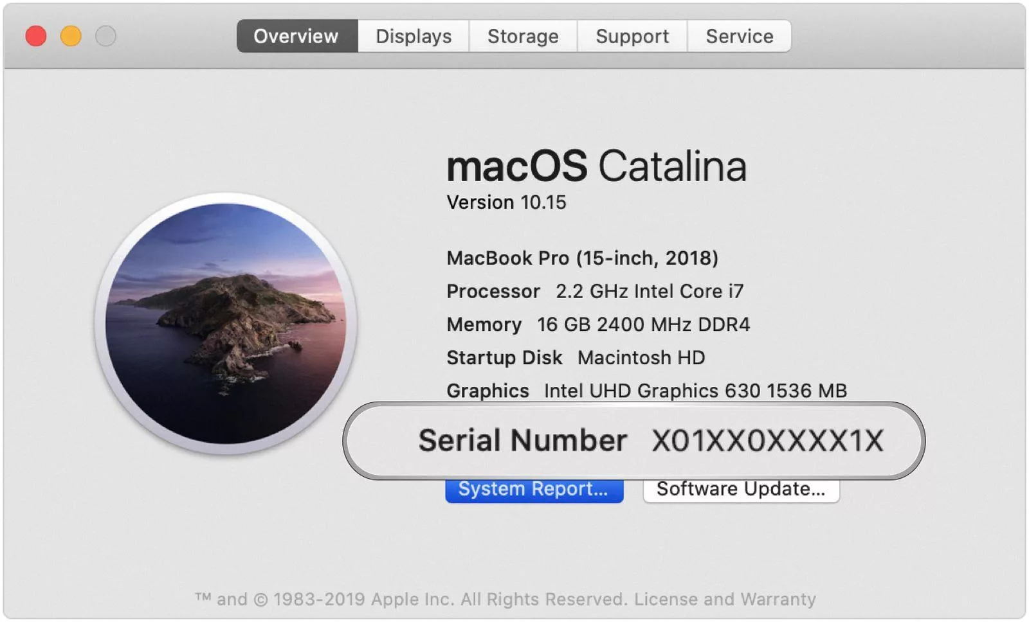Viewport: 1029px width, 622px height.
Task: Open the Storage tab
Action: [524, 36]
